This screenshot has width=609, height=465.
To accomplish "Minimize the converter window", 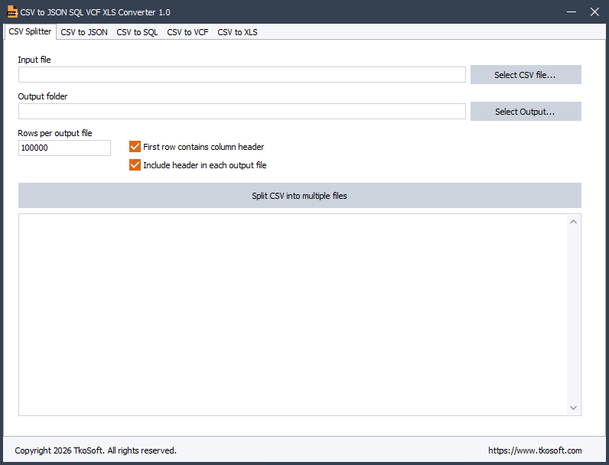I will coord(571,12).
